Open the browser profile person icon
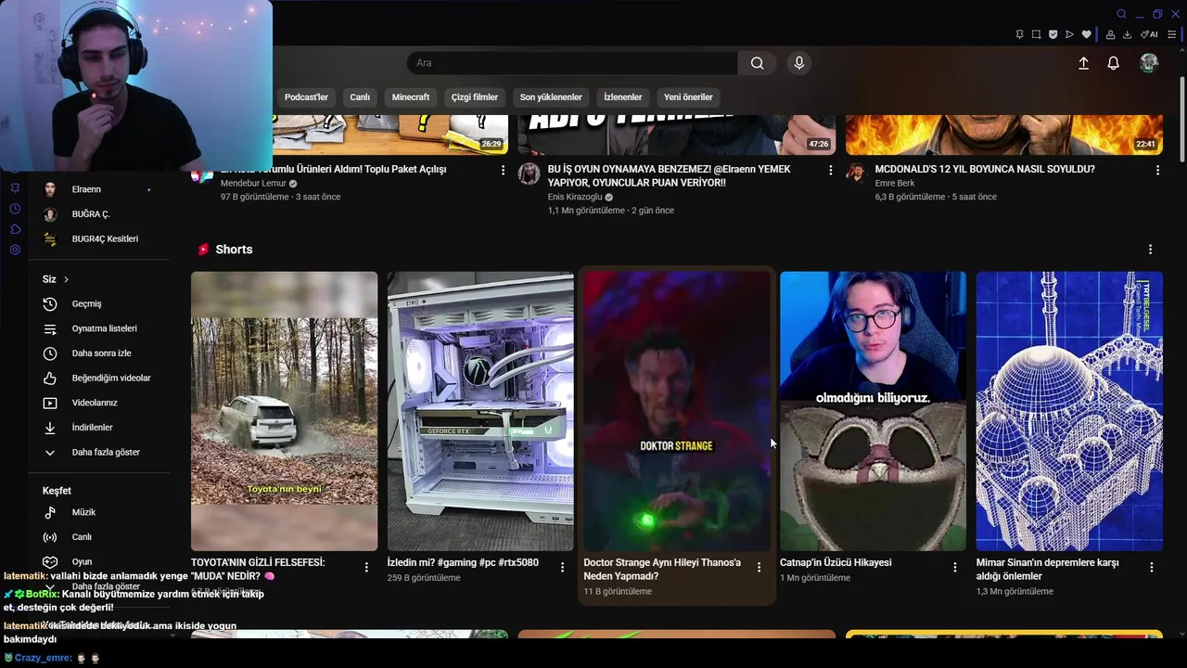 tap(1110, 34)
